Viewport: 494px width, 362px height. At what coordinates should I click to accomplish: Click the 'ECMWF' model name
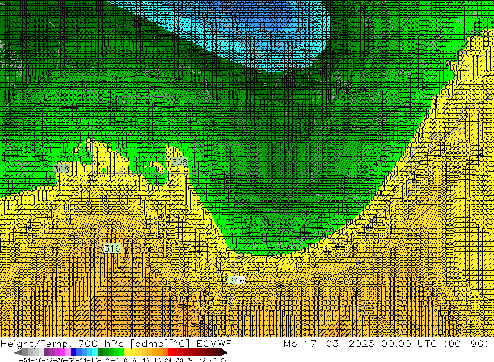(x=213, y=344)
